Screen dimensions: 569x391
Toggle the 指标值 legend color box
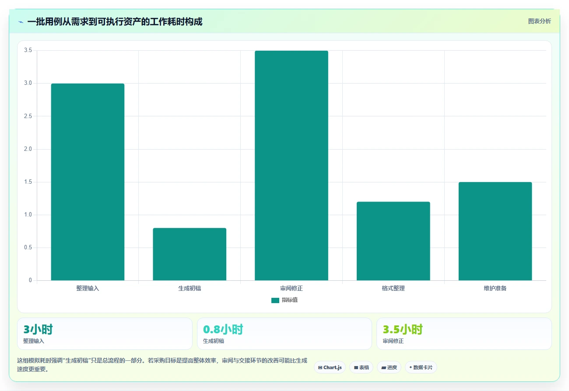click(x=275, y=300)
